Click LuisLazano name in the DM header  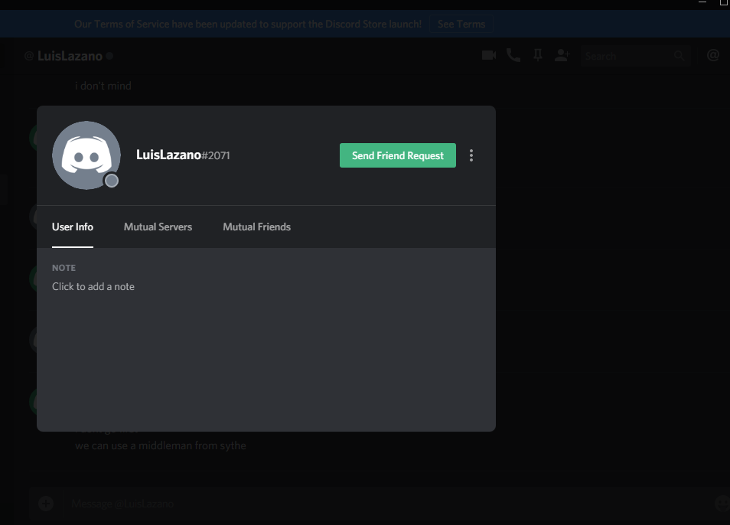coord(70,56)
